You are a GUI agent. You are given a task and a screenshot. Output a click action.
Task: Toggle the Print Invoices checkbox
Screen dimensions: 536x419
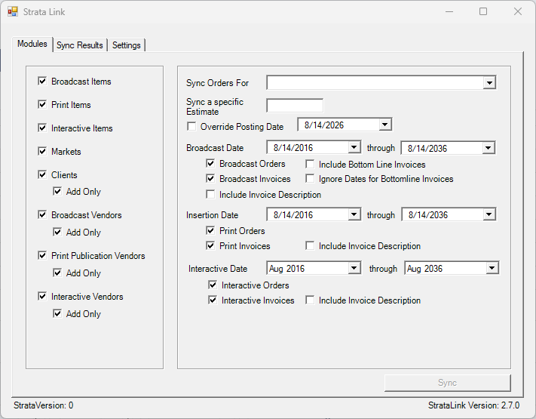tap(210, 245)
